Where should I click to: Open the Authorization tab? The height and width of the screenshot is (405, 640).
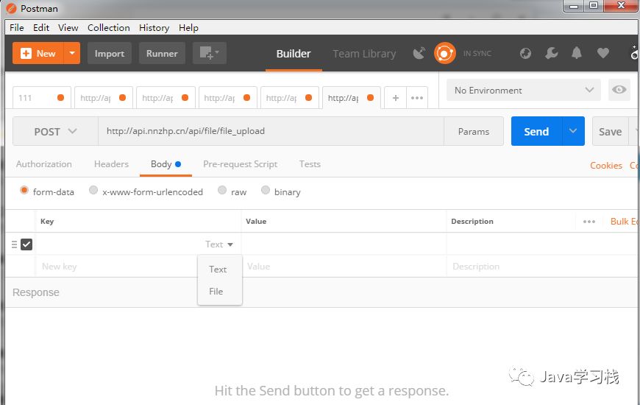(x=44, y=164)
